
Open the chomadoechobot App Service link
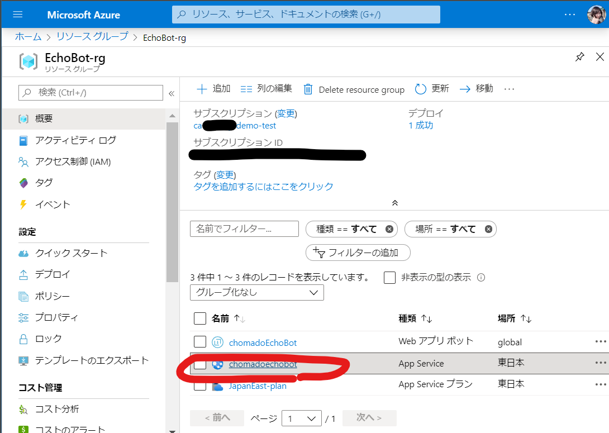(263, 364)
